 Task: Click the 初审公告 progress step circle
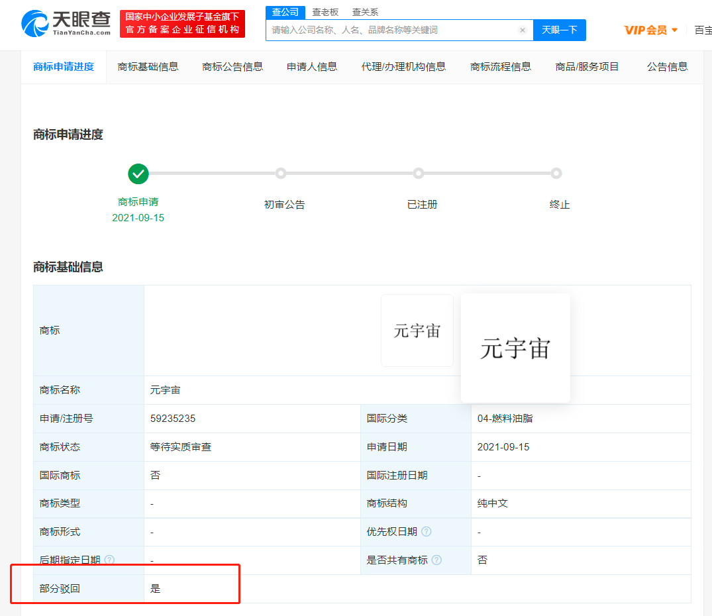(281, 174)
